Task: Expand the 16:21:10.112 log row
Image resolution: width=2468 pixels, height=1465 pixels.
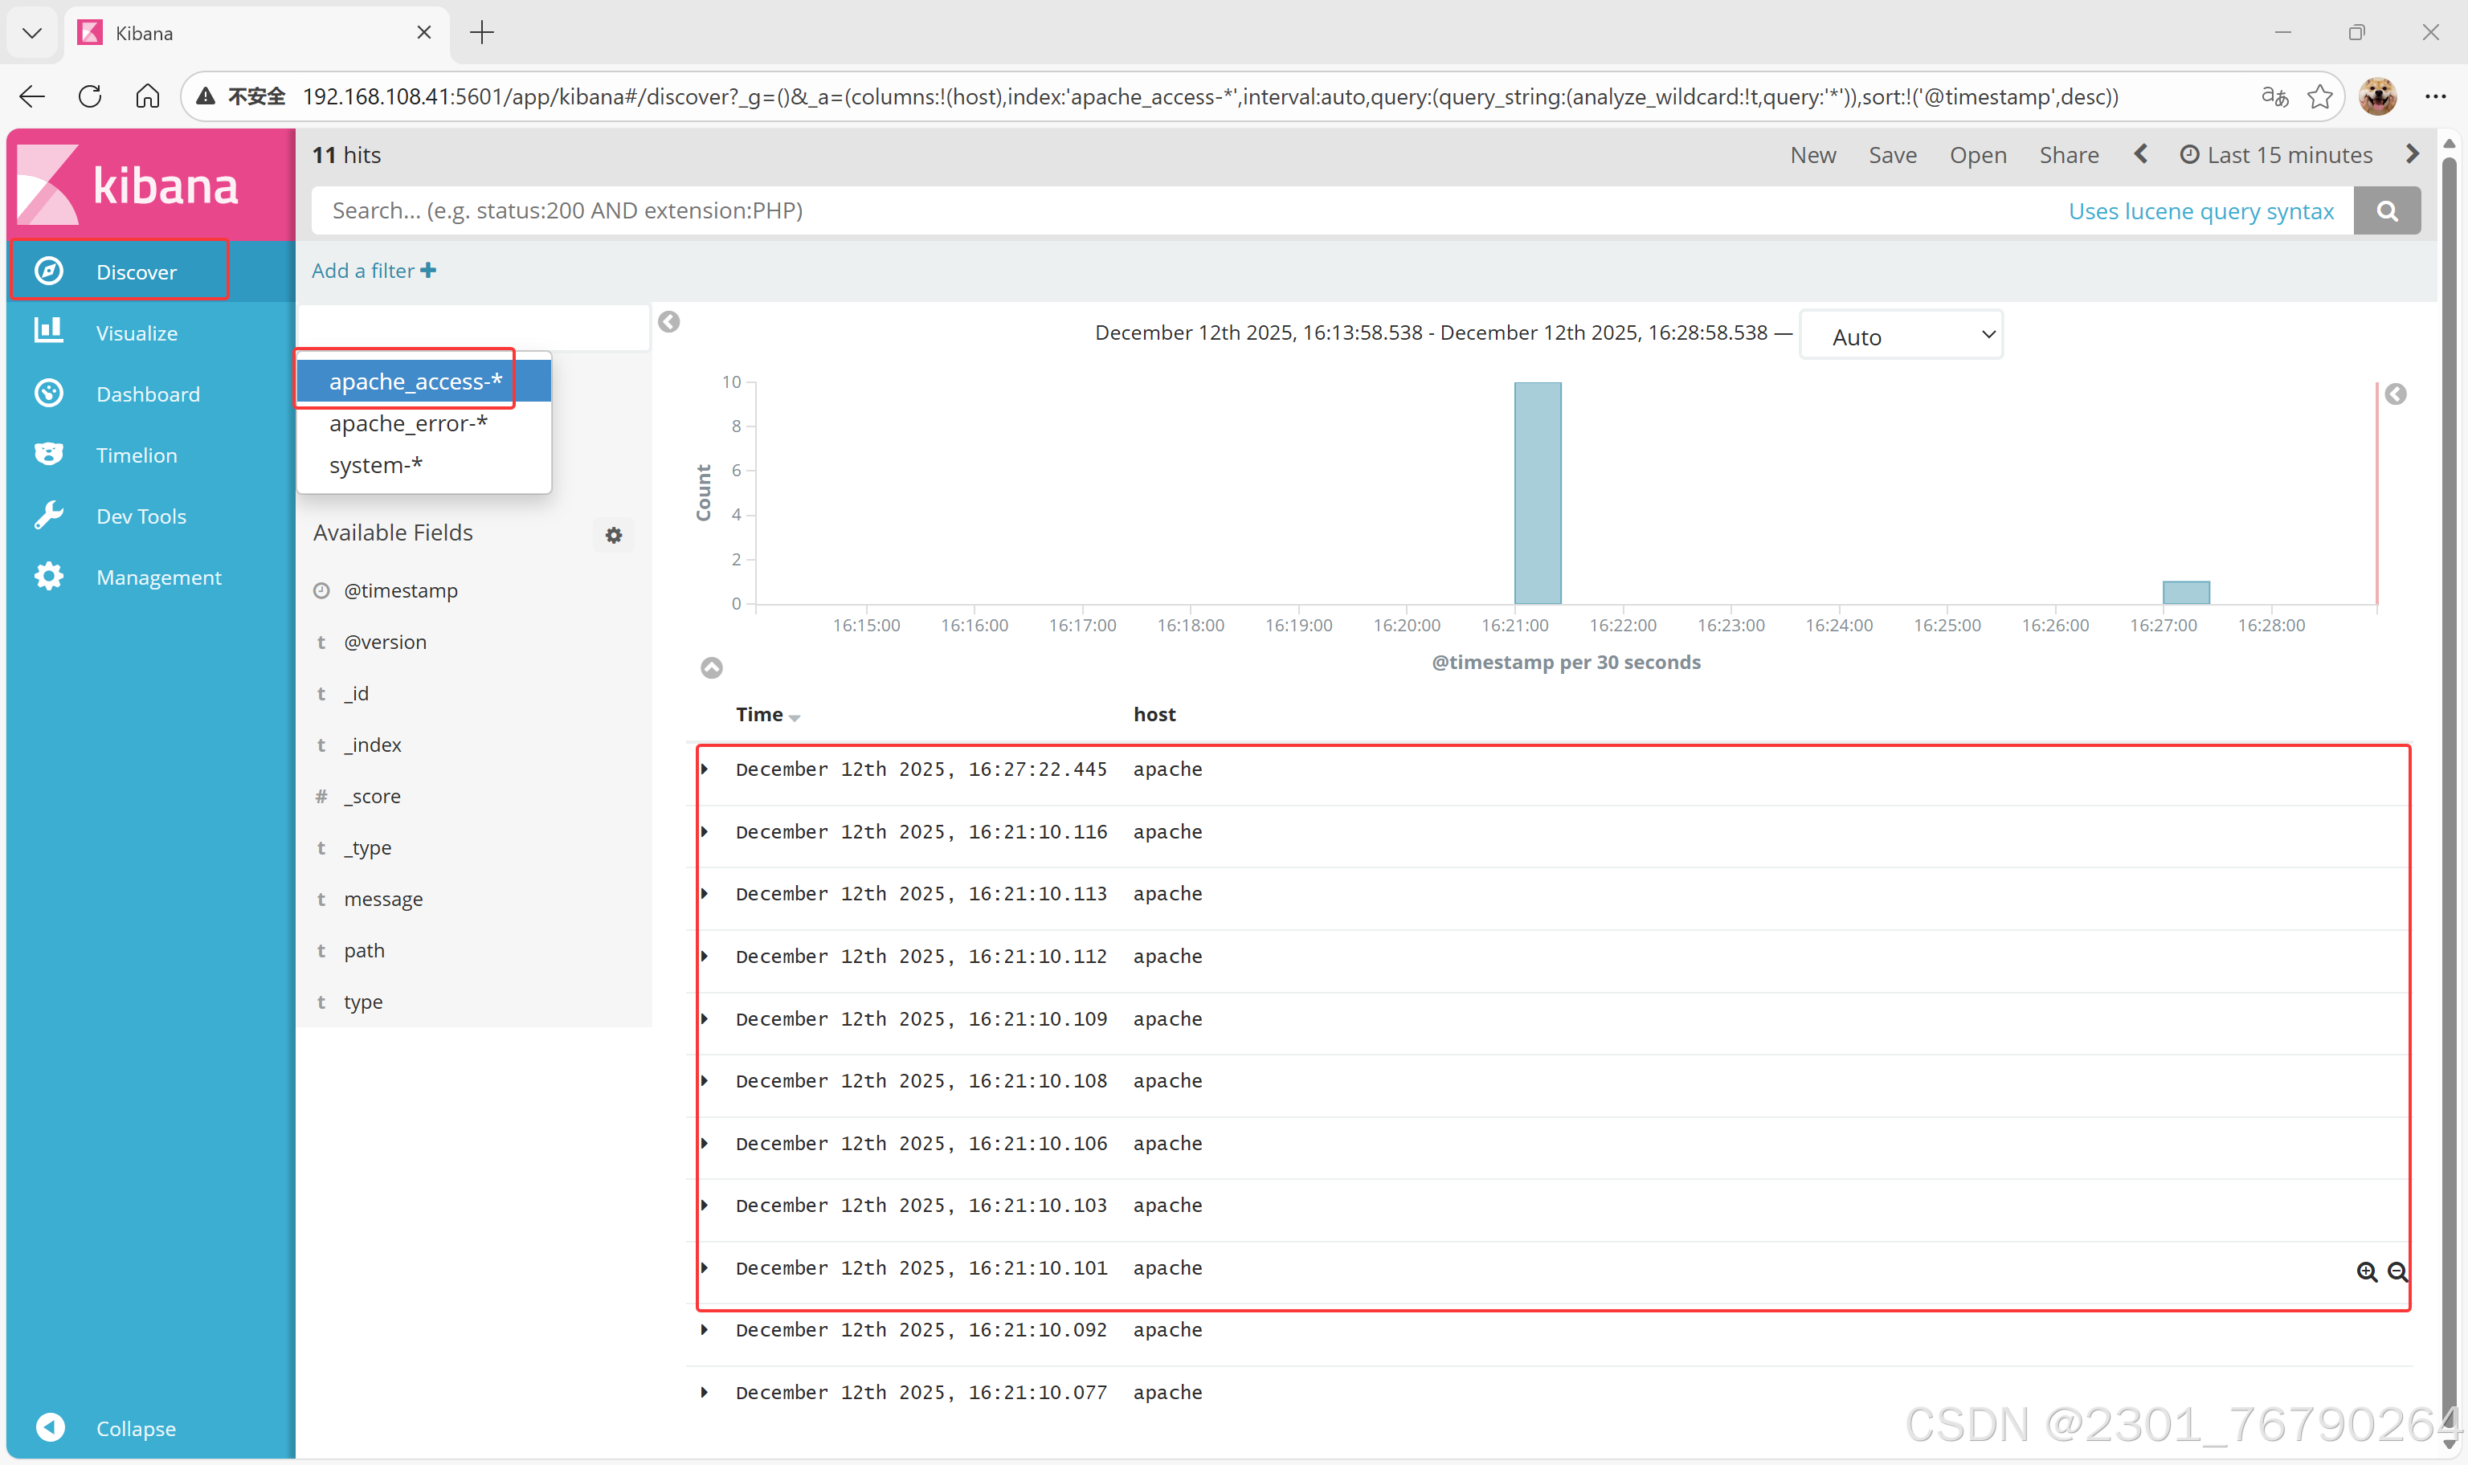Action: tap(704, 956)
